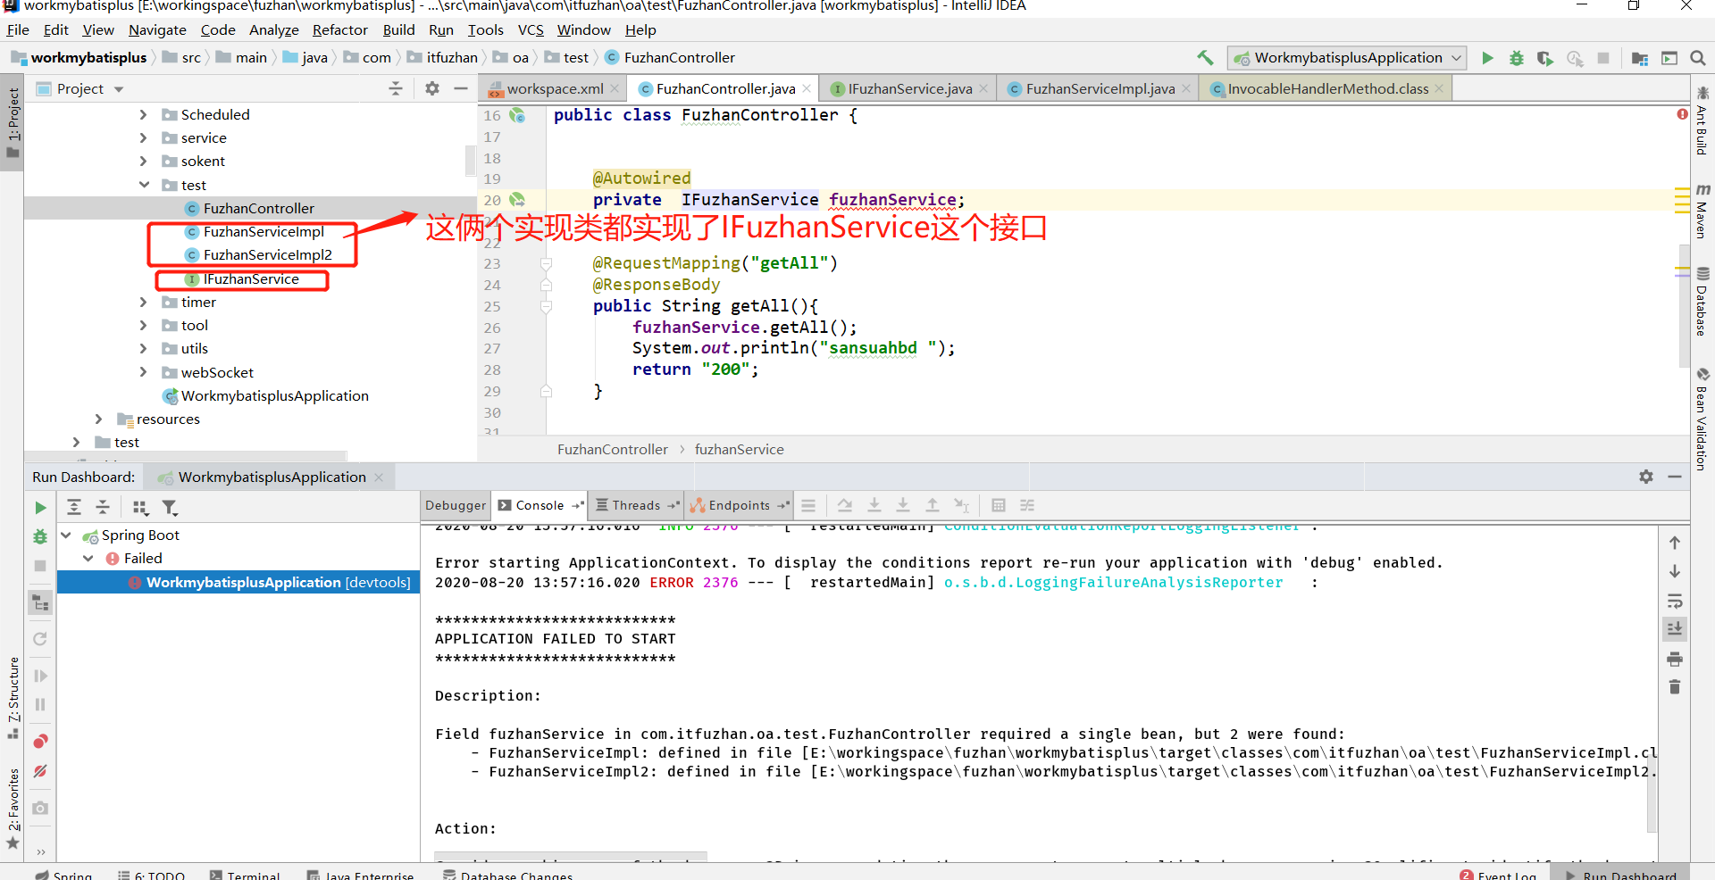Start debugging with the bug icon in toolbar
1715x880 pixels.
1517,58
